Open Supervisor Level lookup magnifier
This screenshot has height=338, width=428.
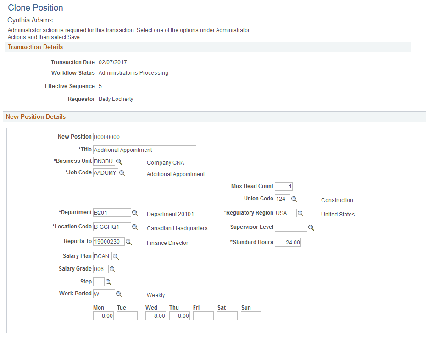pos(311,227)
